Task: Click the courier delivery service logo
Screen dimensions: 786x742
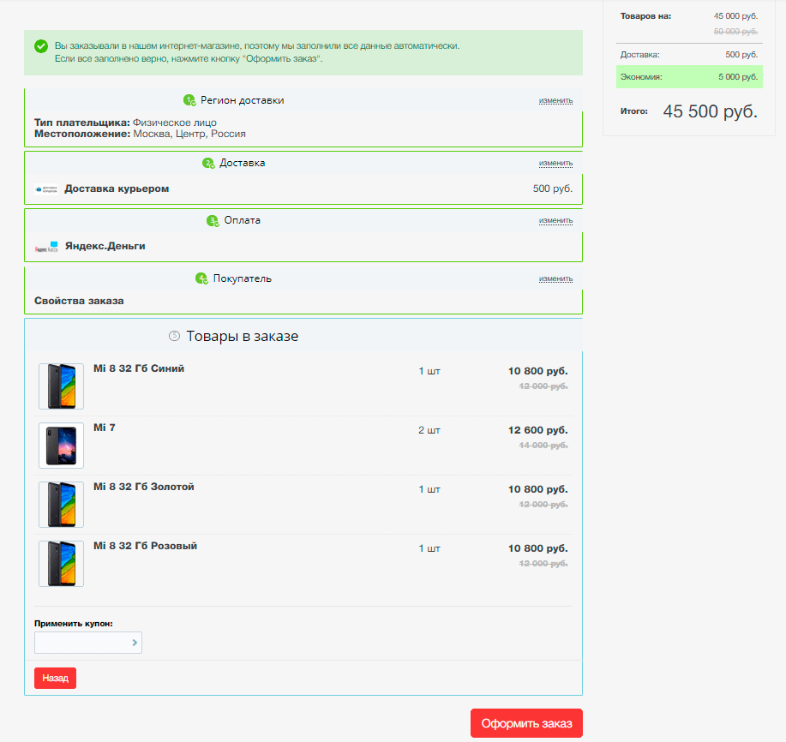Action: coord(46,189)
